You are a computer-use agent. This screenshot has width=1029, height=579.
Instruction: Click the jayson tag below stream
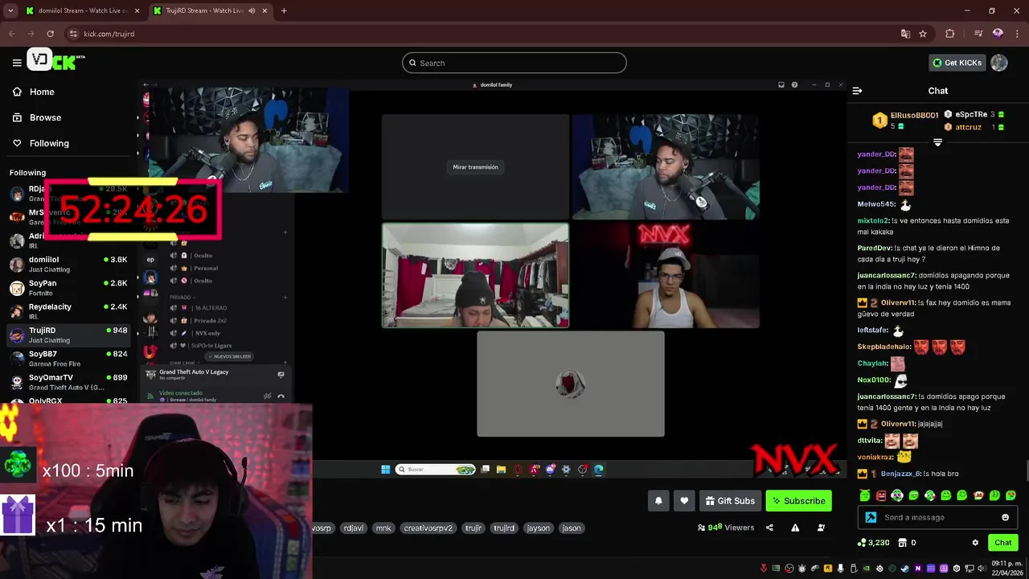(x=538, y=528)
